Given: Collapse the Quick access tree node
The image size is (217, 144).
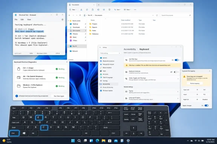Looking at the screenshot, I should [x=68, y=21].
